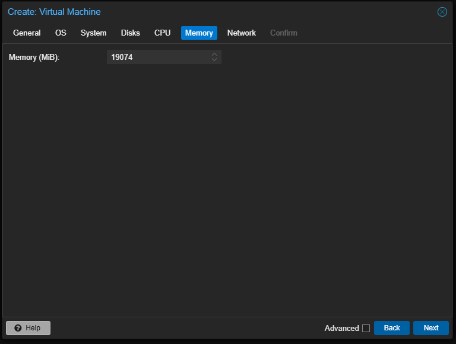This screenshot has width=456, height=344.
Task: Click the greyed-out Confirm tab
Action: click(284, 33)
